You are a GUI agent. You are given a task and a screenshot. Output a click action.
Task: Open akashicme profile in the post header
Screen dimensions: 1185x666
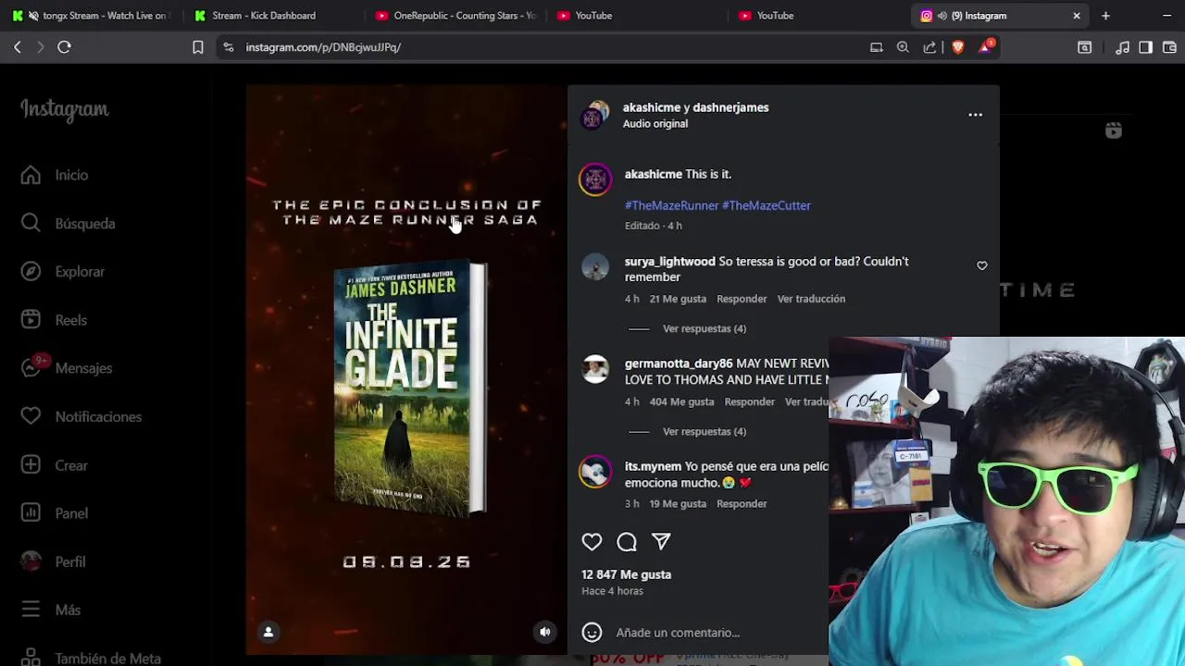coord(652,107)
